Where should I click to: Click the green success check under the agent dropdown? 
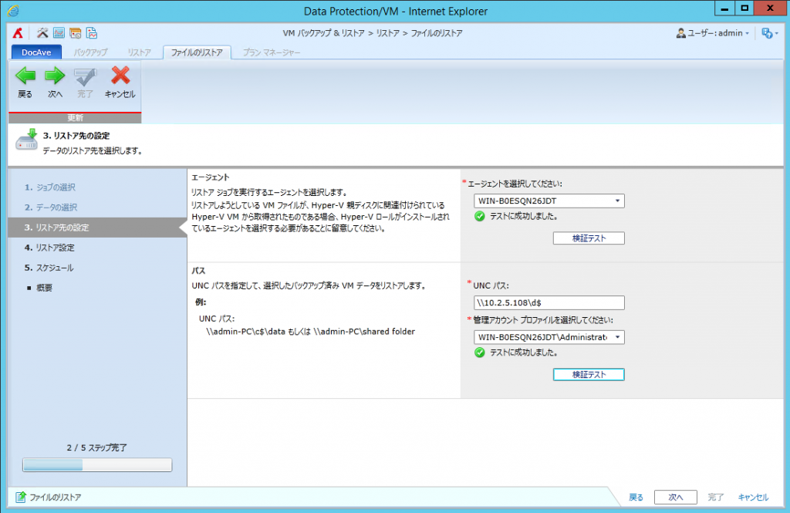click(x=480, y=216)
